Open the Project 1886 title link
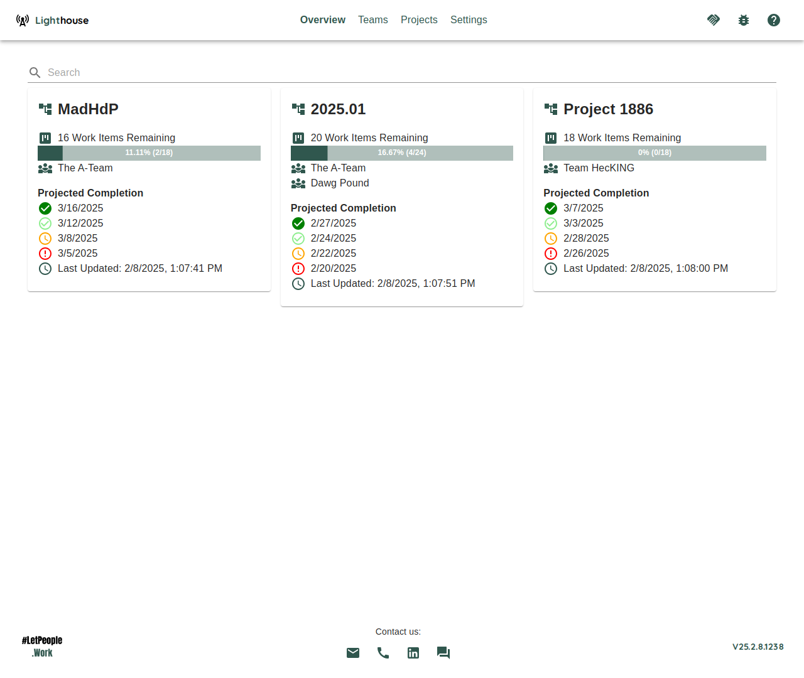Image resolution: width=804 pixels, height=678 pixels. (x=608, y=109)
